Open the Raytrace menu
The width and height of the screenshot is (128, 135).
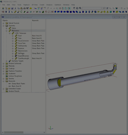[26, 5]
